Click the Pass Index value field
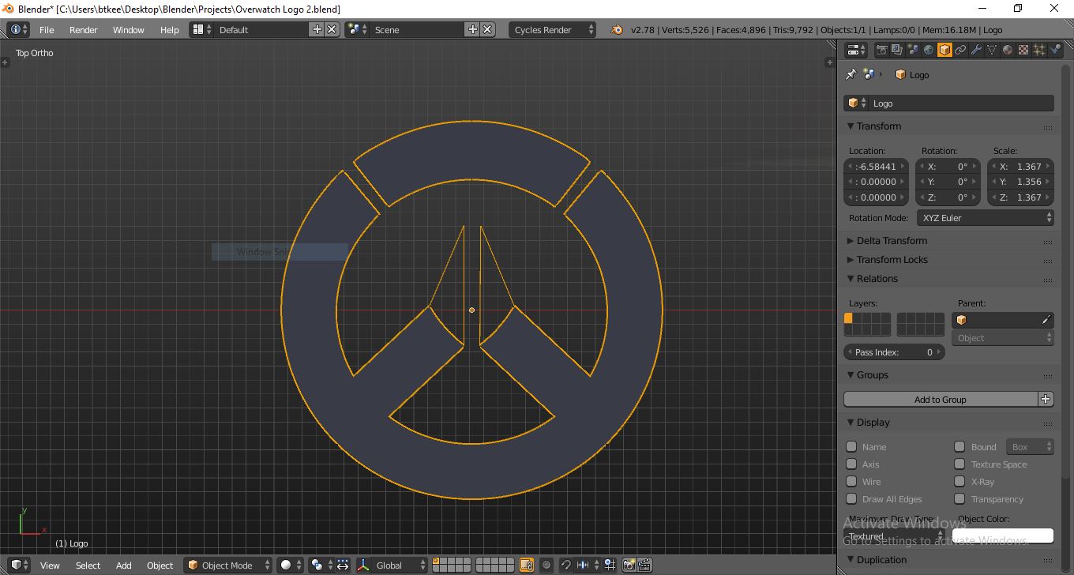The height and width of the screenshot is (575, 1074). pos(895,351)
